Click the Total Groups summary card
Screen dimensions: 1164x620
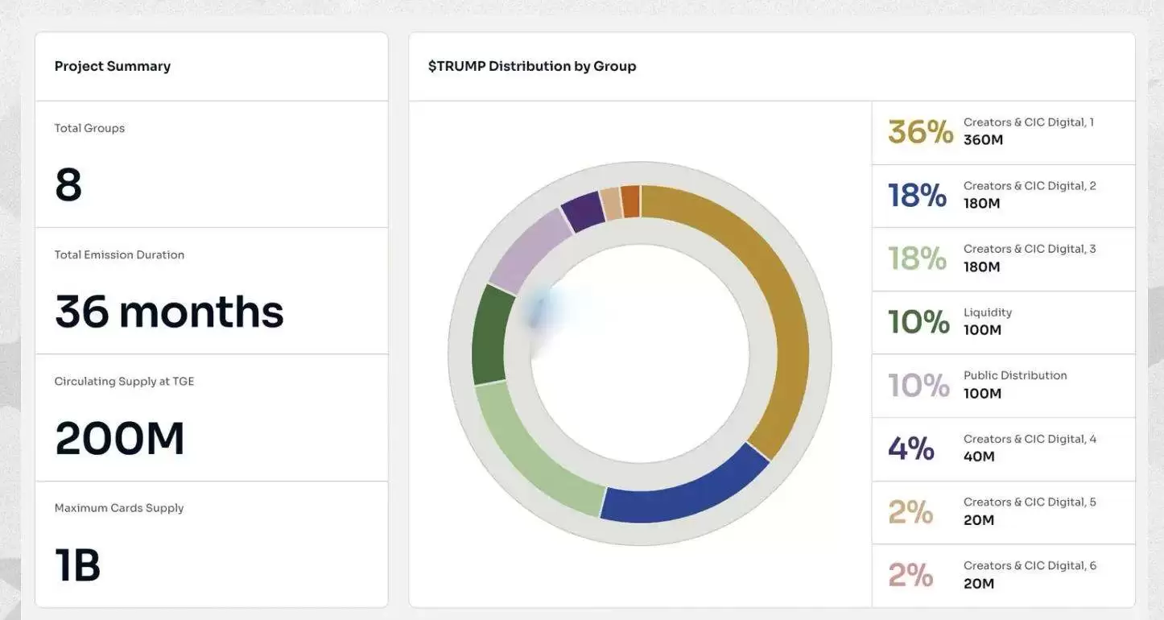(212, 164)
